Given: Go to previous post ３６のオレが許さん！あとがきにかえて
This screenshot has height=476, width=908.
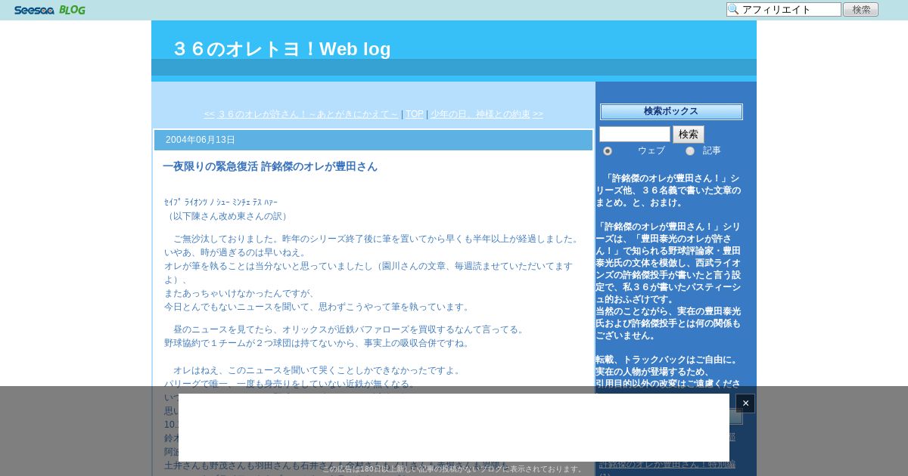Looking at the screenshot, I should pos(301,114).
